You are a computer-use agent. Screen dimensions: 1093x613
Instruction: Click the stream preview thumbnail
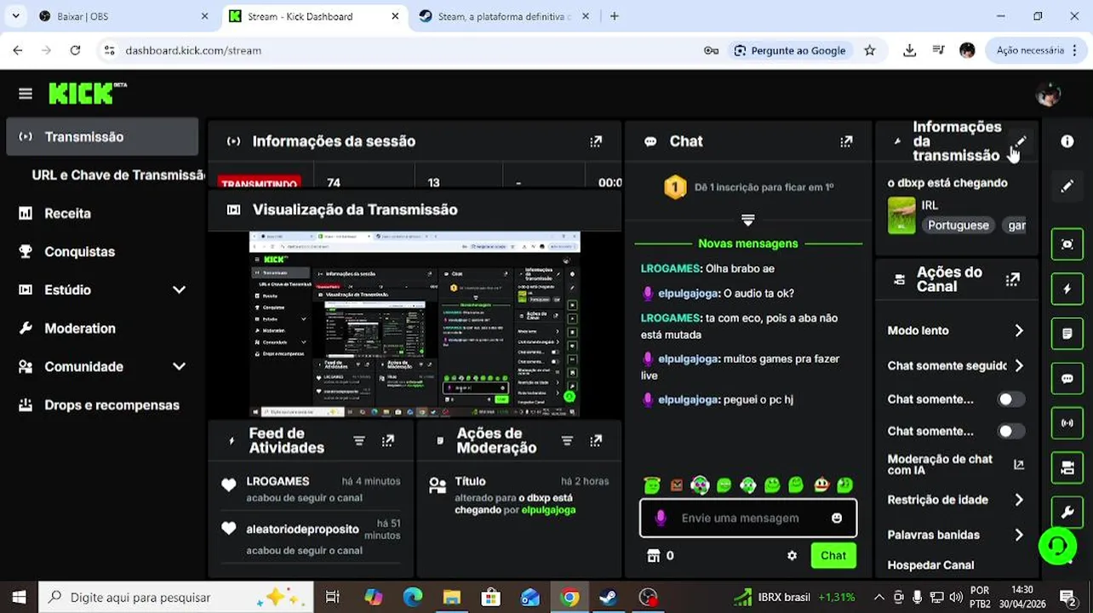[415, 324]
